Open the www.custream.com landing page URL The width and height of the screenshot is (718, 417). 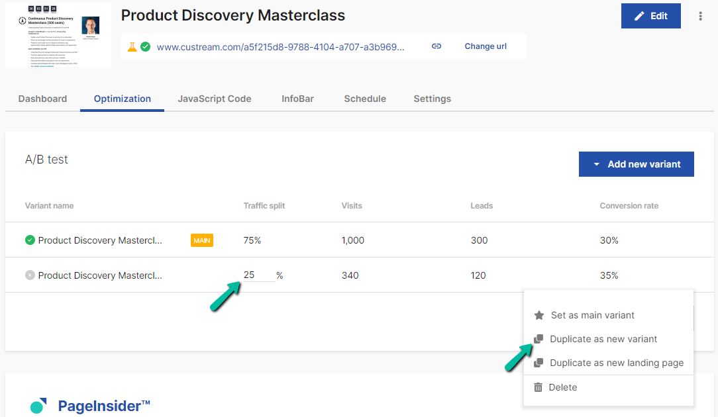pyautogui.click(x=280, y=47)
